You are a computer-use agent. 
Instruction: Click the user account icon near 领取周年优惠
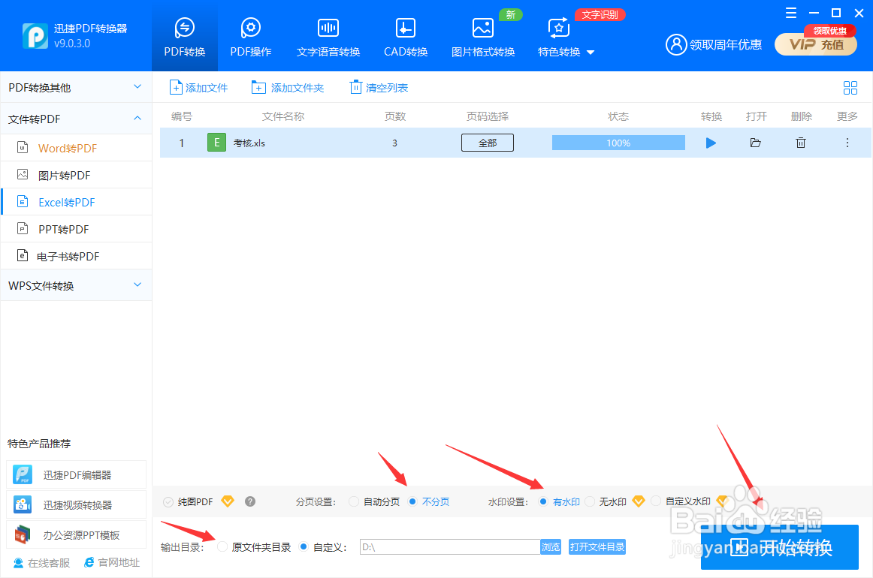(x=675, y=44)
